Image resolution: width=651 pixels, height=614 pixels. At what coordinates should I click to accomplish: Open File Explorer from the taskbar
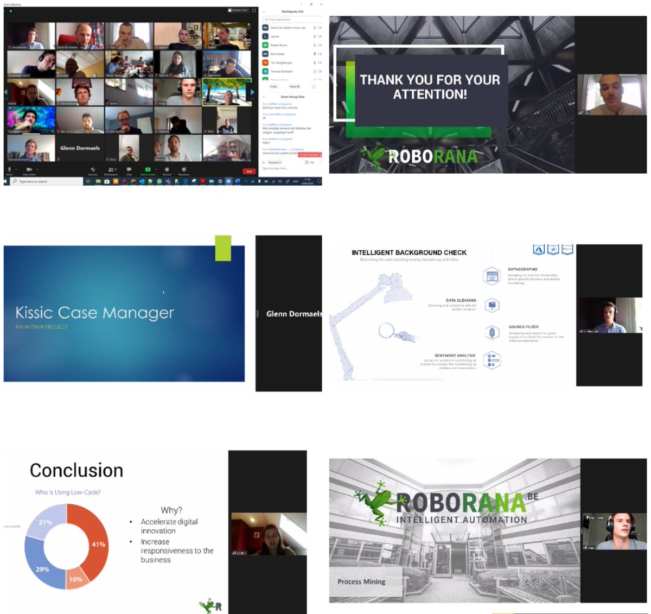98,181
